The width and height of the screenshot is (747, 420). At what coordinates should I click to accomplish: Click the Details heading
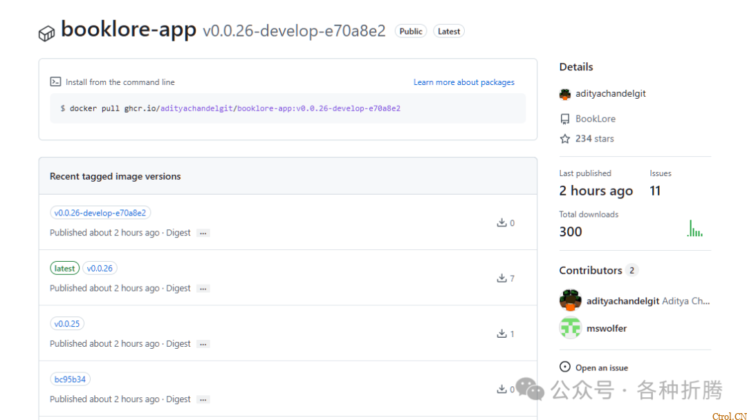576,67
